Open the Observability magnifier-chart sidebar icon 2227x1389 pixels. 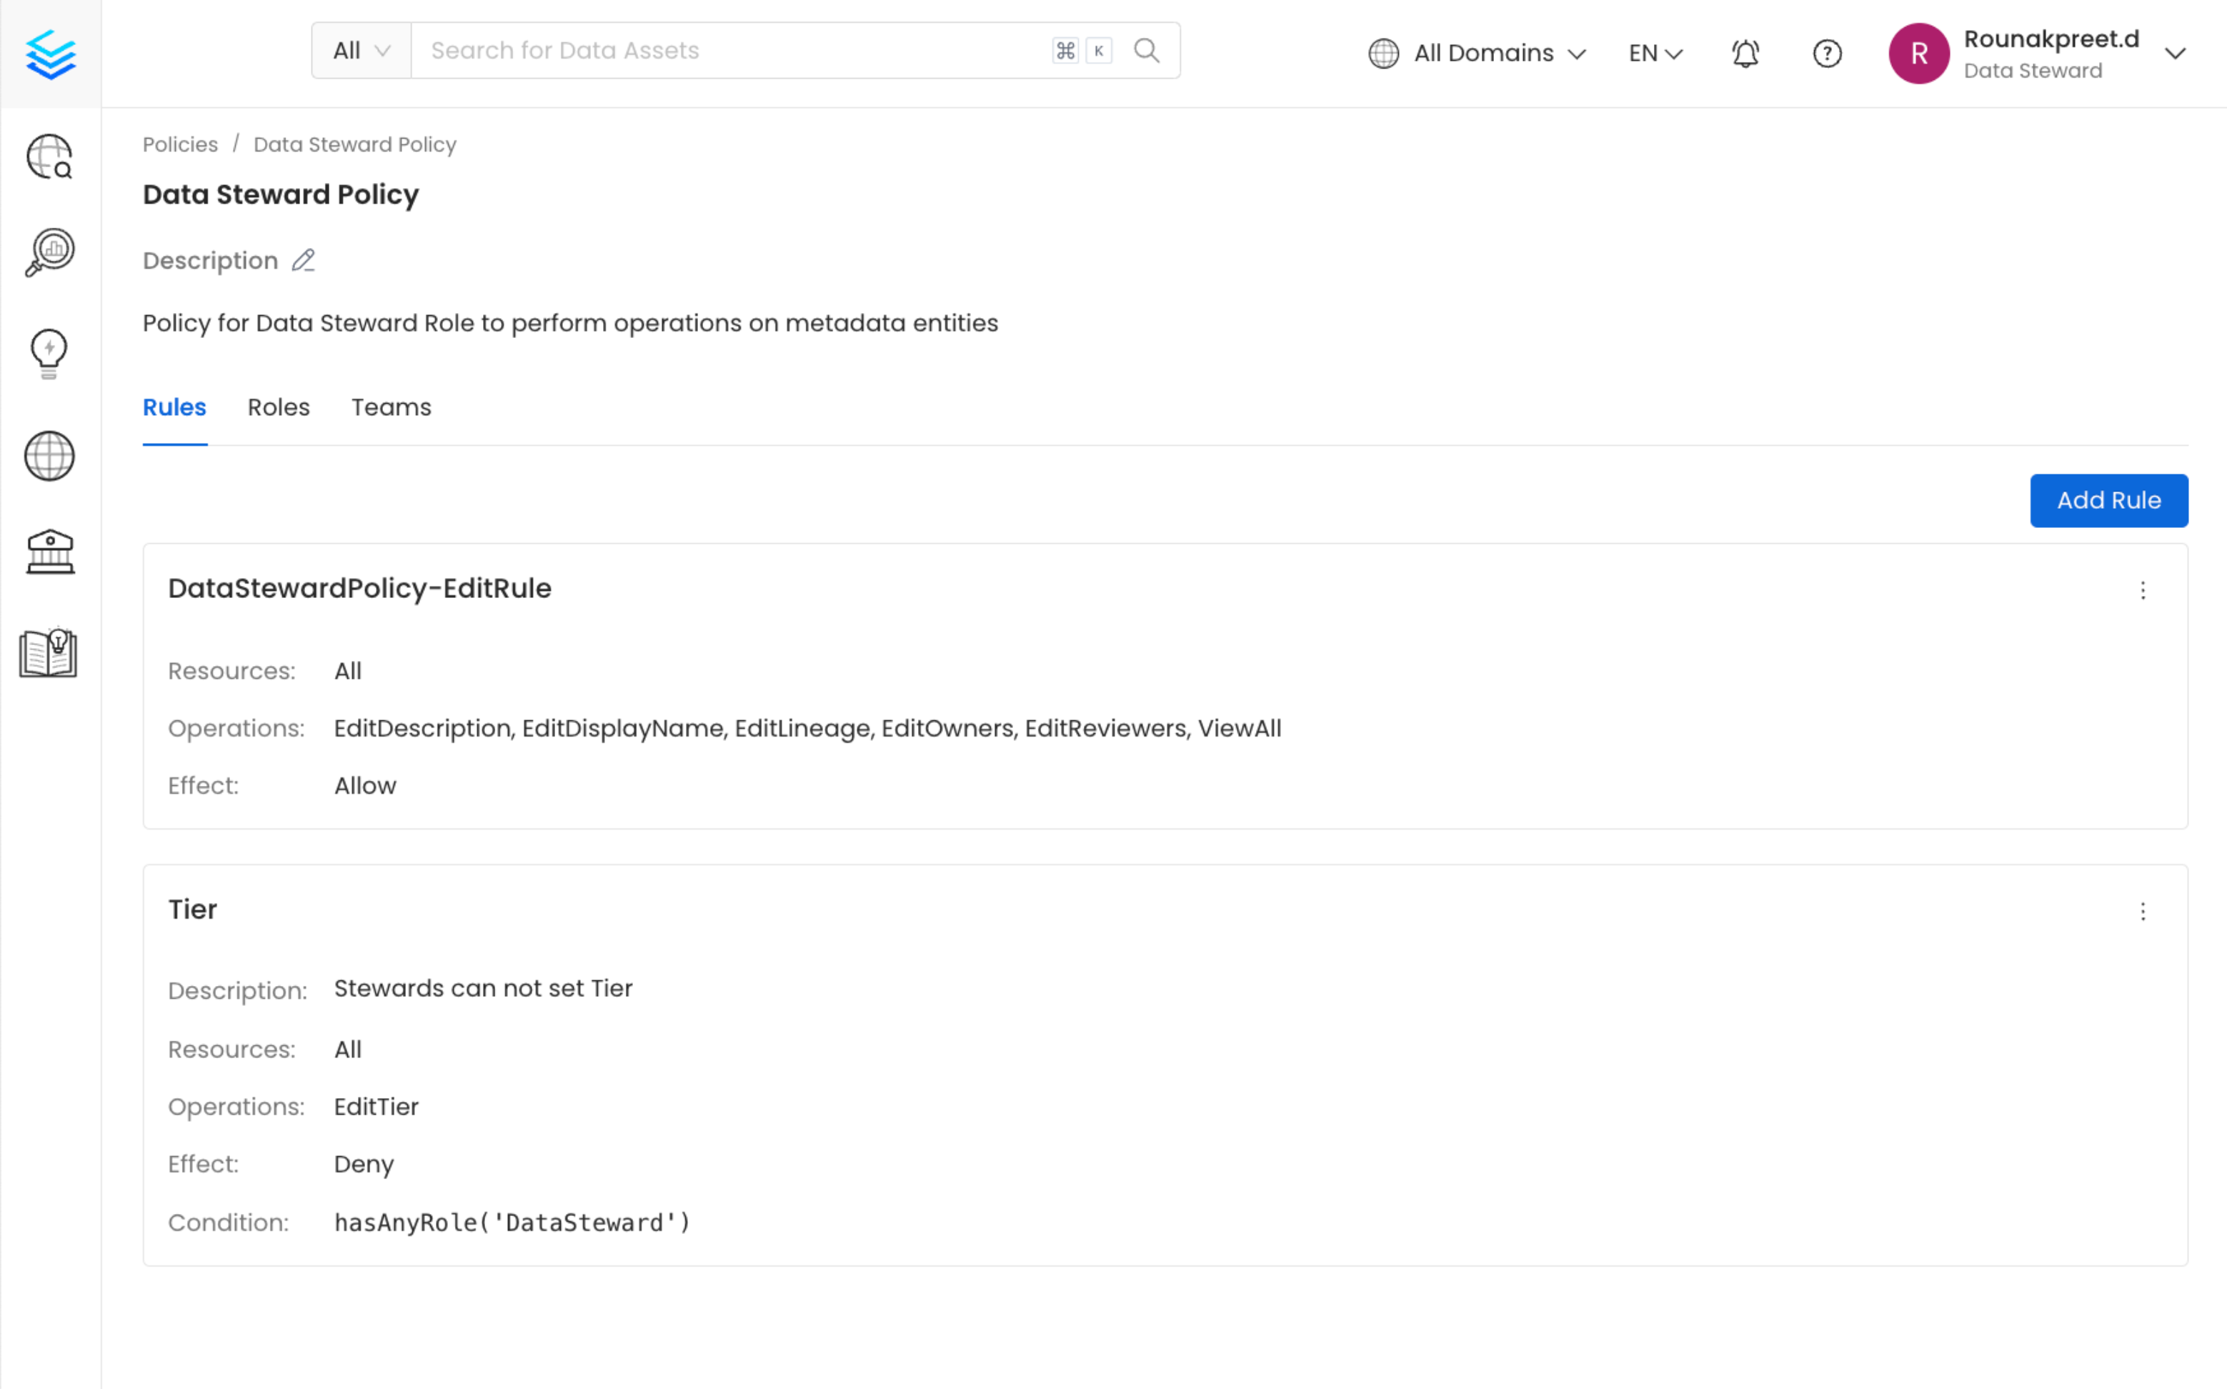[49, 252]
